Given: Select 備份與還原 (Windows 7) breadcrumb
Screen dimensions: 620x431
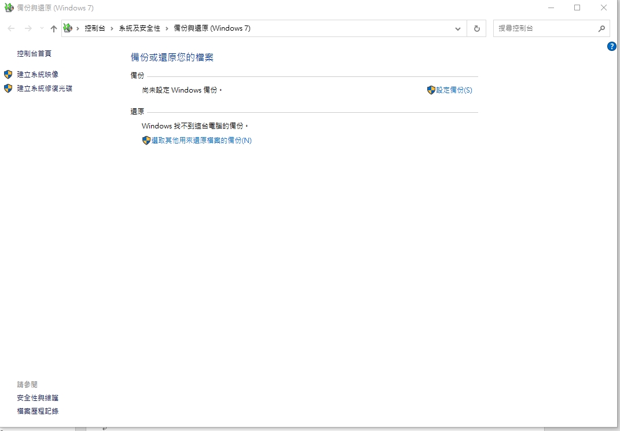Looking at the screenshot, I should (212, 28).
